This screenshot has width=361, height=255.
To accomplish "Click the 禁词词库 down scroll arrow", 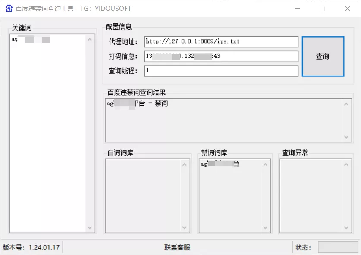I will [265, 227].
